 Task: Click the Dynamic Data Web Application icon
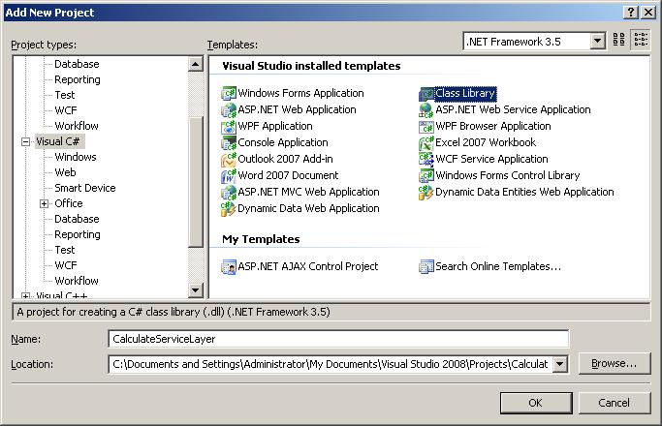[229, 208]
